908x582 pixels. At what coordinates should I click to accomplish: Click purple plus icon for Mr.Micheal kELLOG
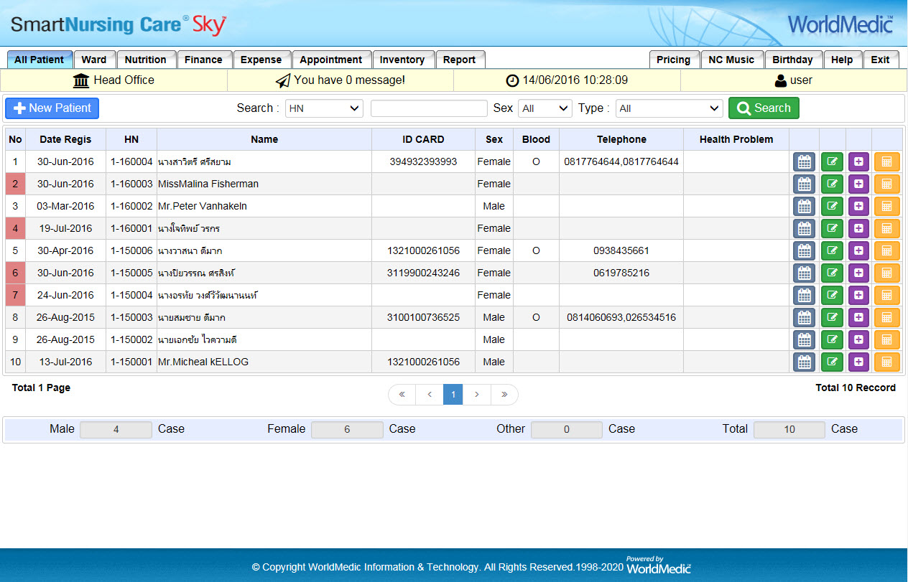[858, 362]
